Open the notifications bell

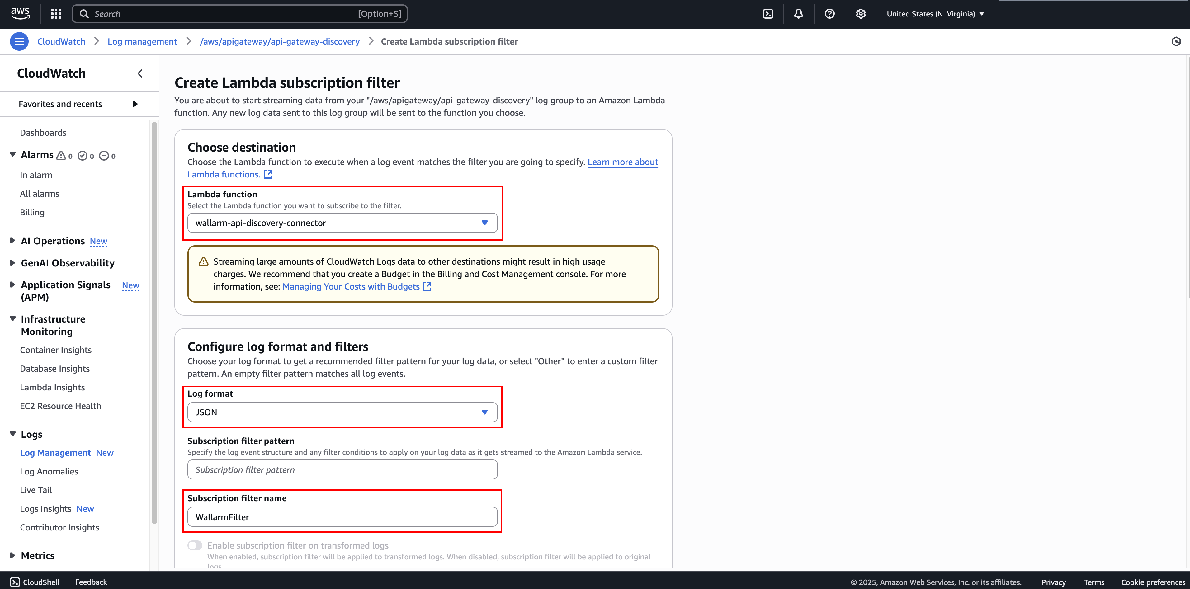coord(799,13)
